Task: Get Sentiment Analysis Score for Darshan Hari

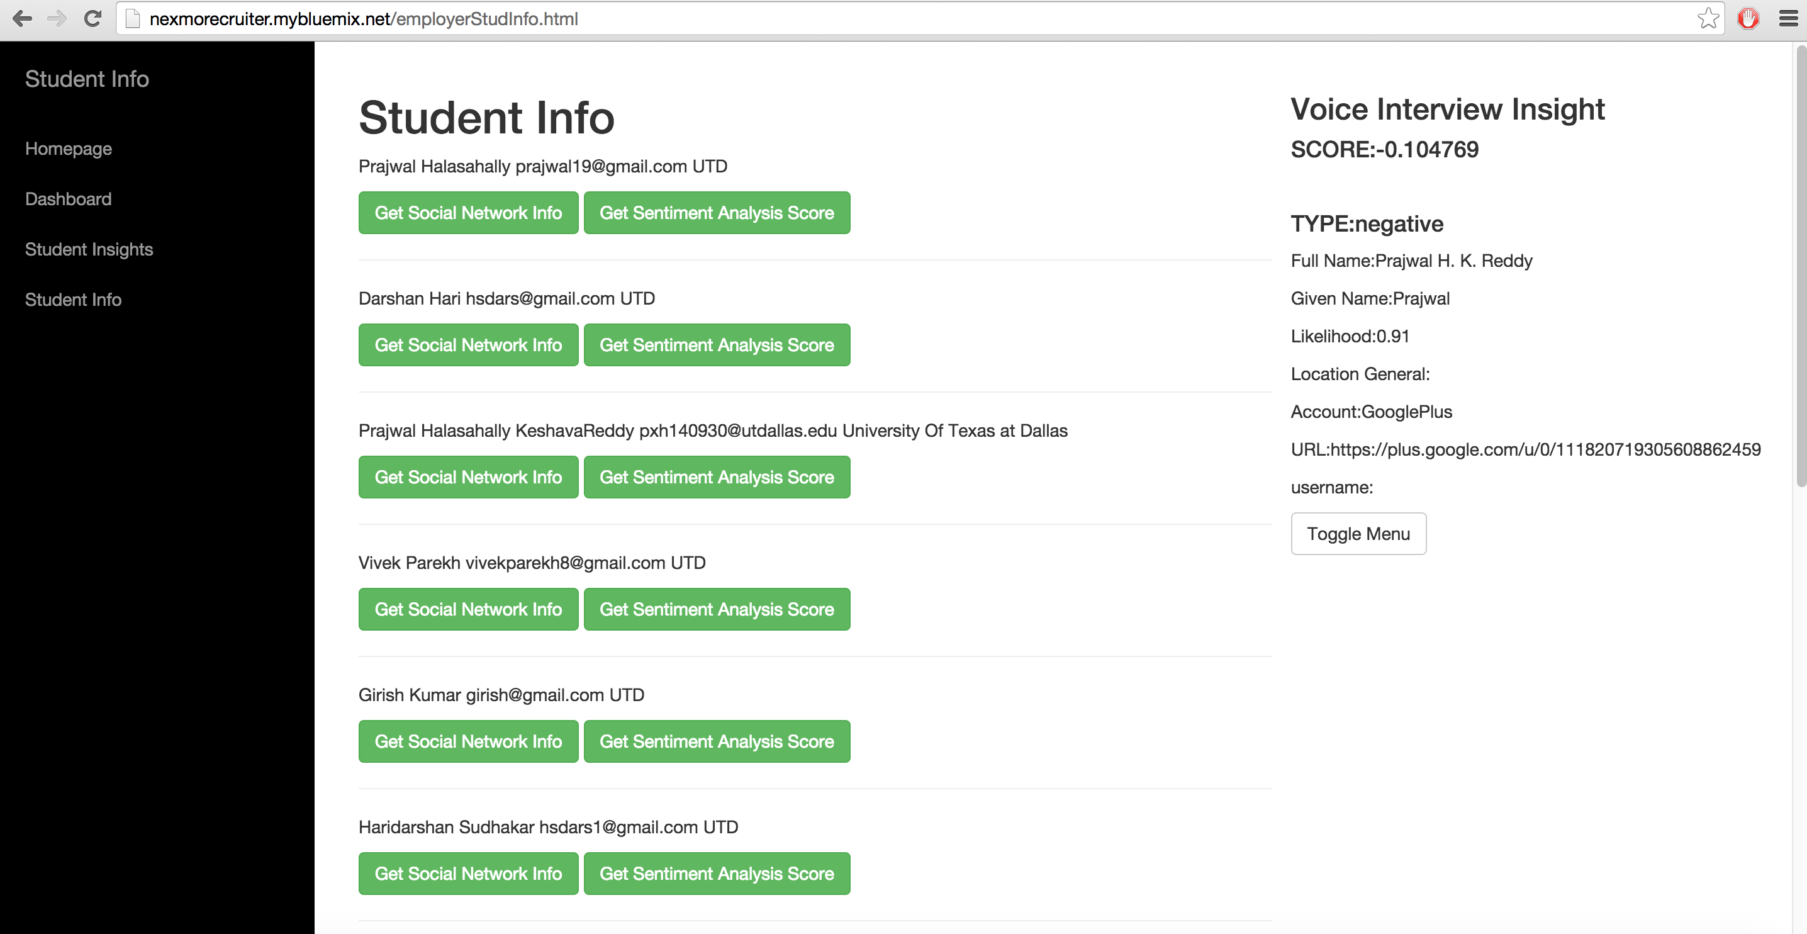Action: (x=716, y=346)
